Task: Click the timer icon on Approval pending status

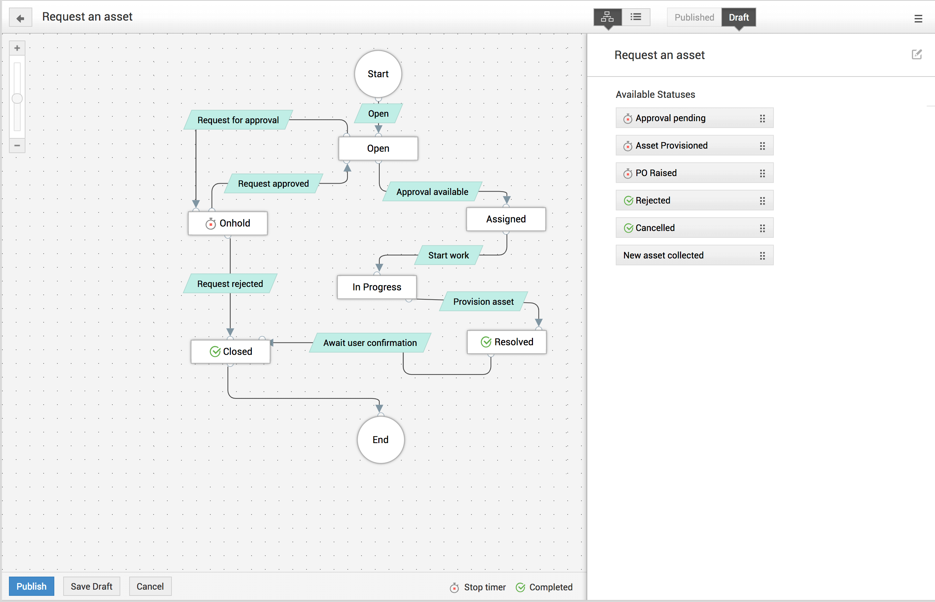Action: [x=628, y=118]
